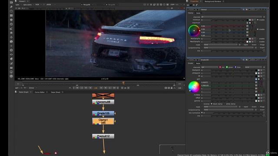Screen dimensions: 278x156
Task: Open the Background Renders tab
Action: [213, 1]
